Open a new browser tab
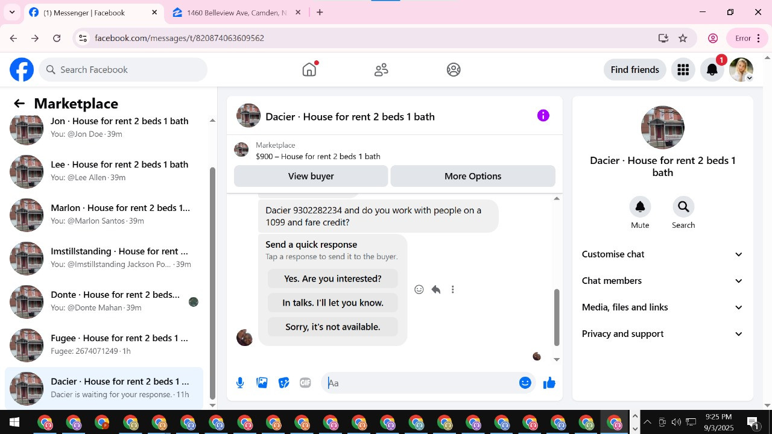 pyautogui.click(x=320, y=12)
